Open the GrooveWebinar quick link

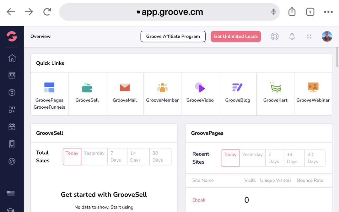(313, 94)
